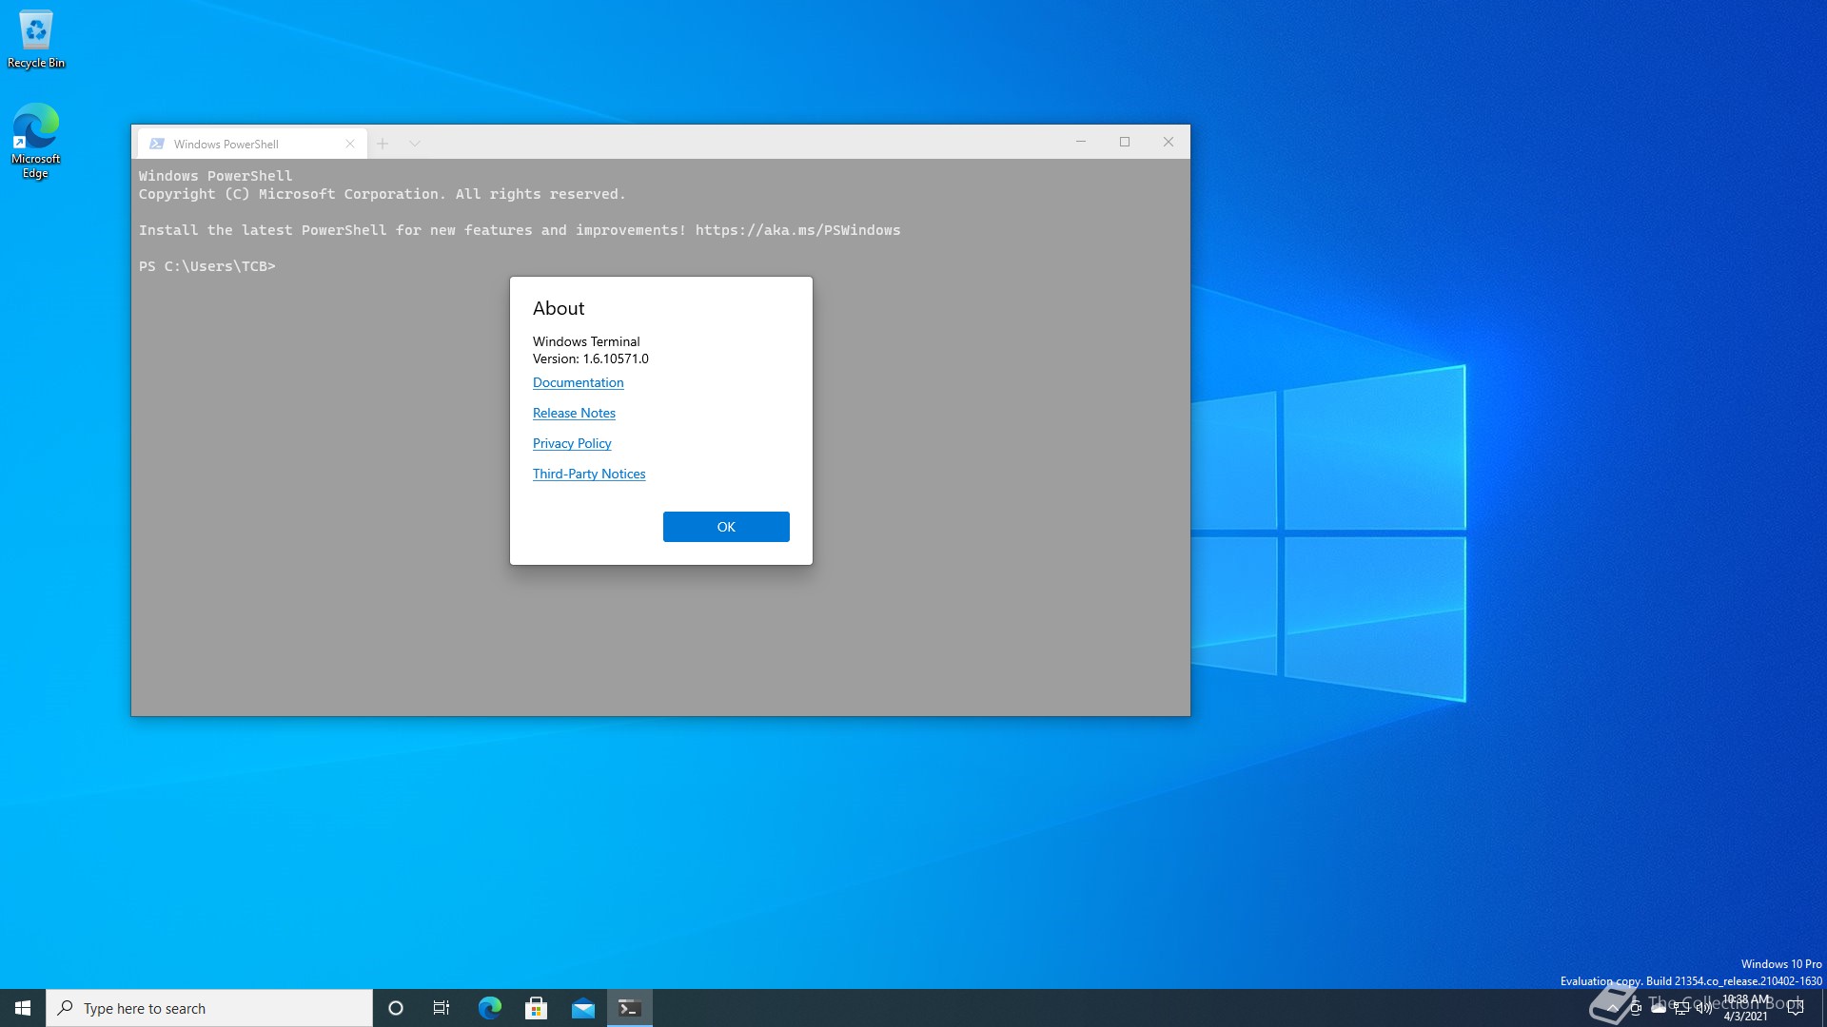This screenshot has height=1027, width=1827.
Task: Click the PowerShell icon on the tab
Action: point(157,144)
